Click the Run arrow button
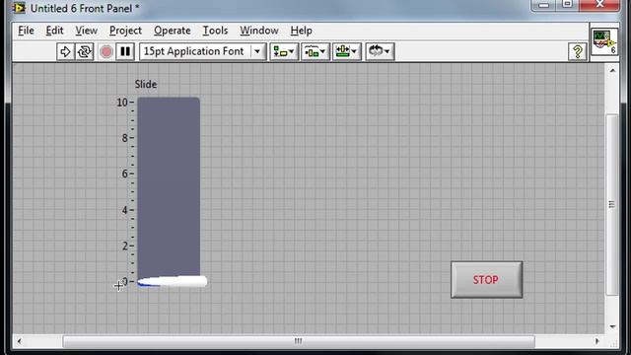This screenshot has width=631, height=355. click(x=65, y=51)
